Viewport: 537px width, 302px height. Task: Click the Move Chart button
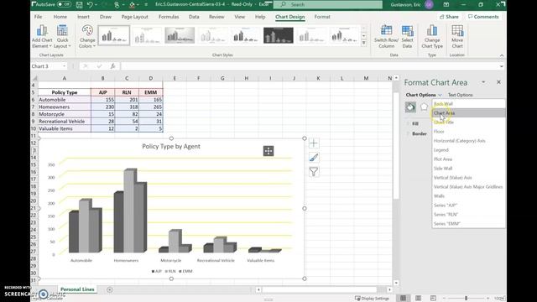(x=457, y=36)
